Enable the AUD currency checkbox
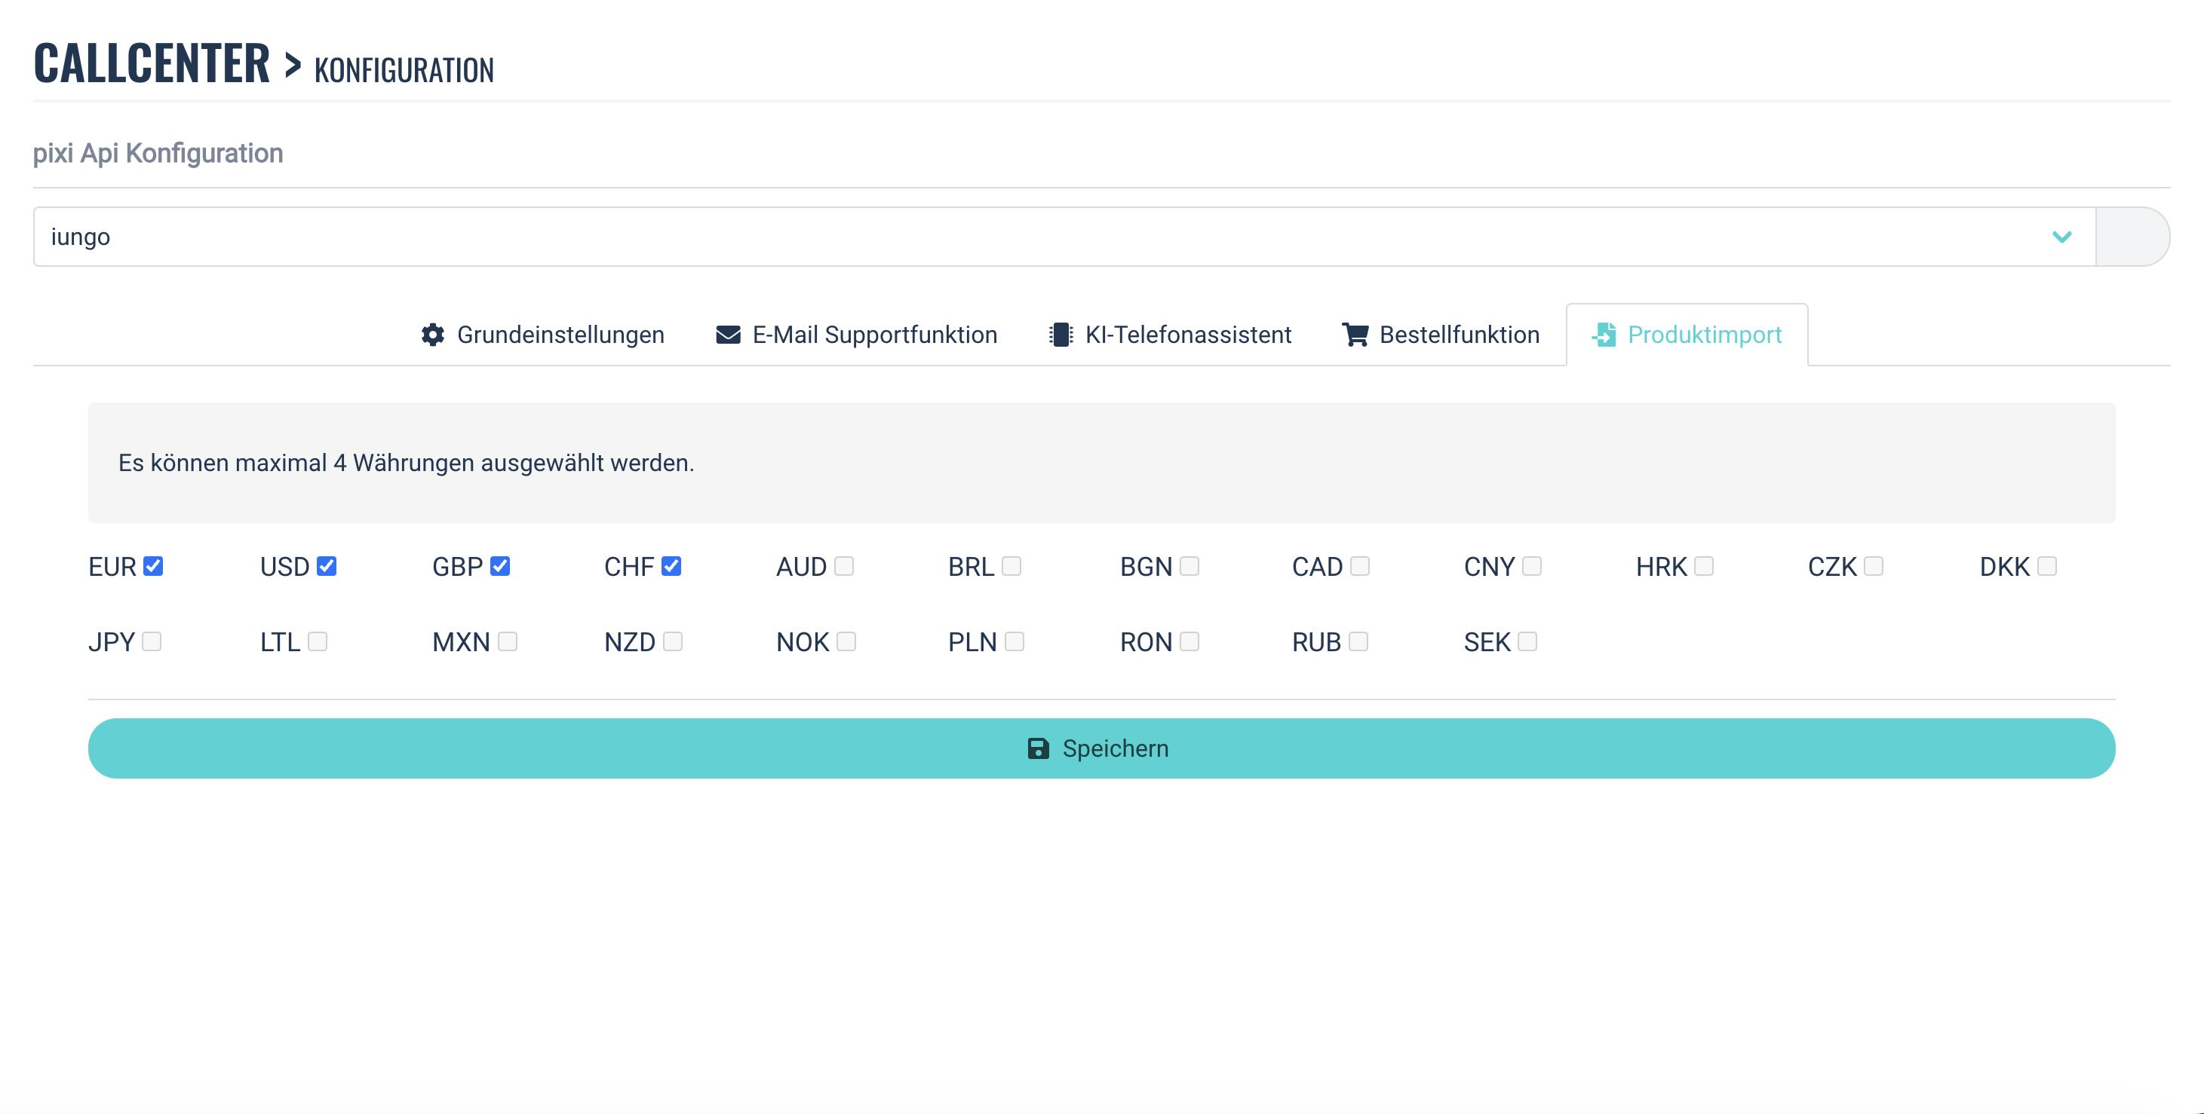 point(843,566)
